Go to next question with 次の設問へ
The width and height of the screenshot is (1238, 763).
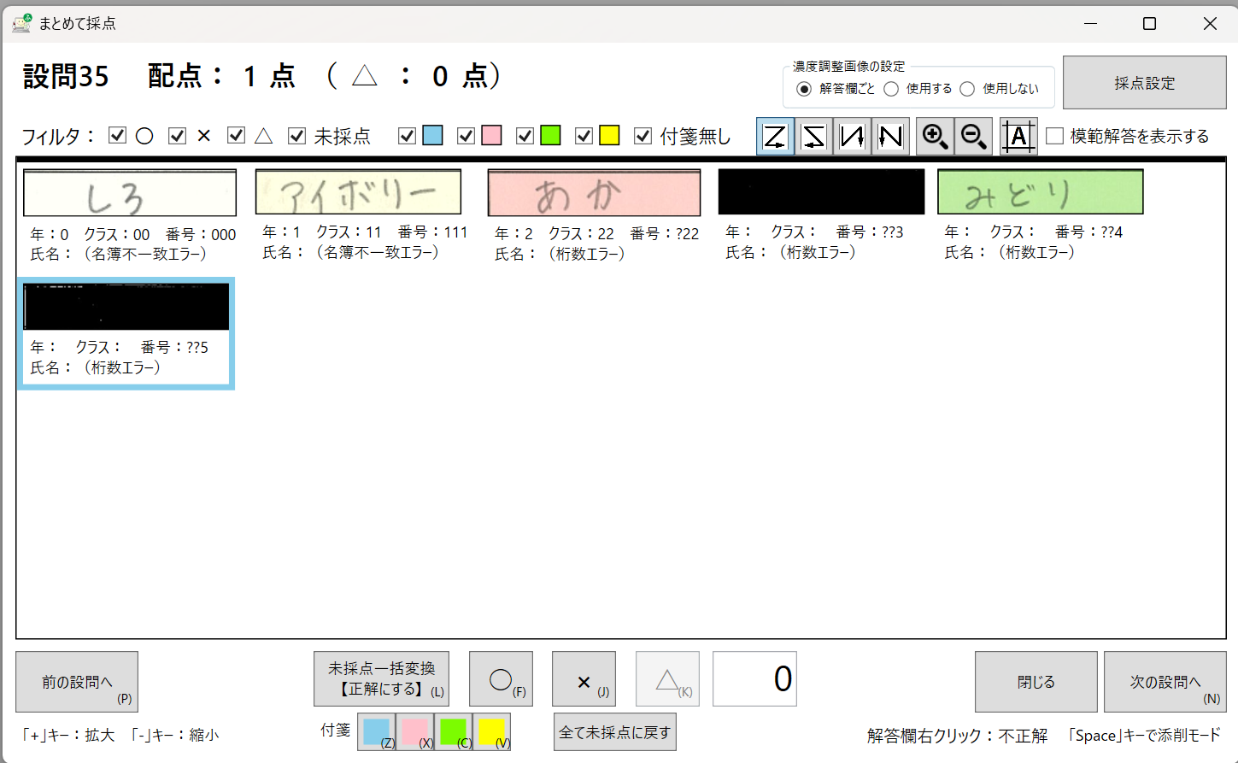1165,682
